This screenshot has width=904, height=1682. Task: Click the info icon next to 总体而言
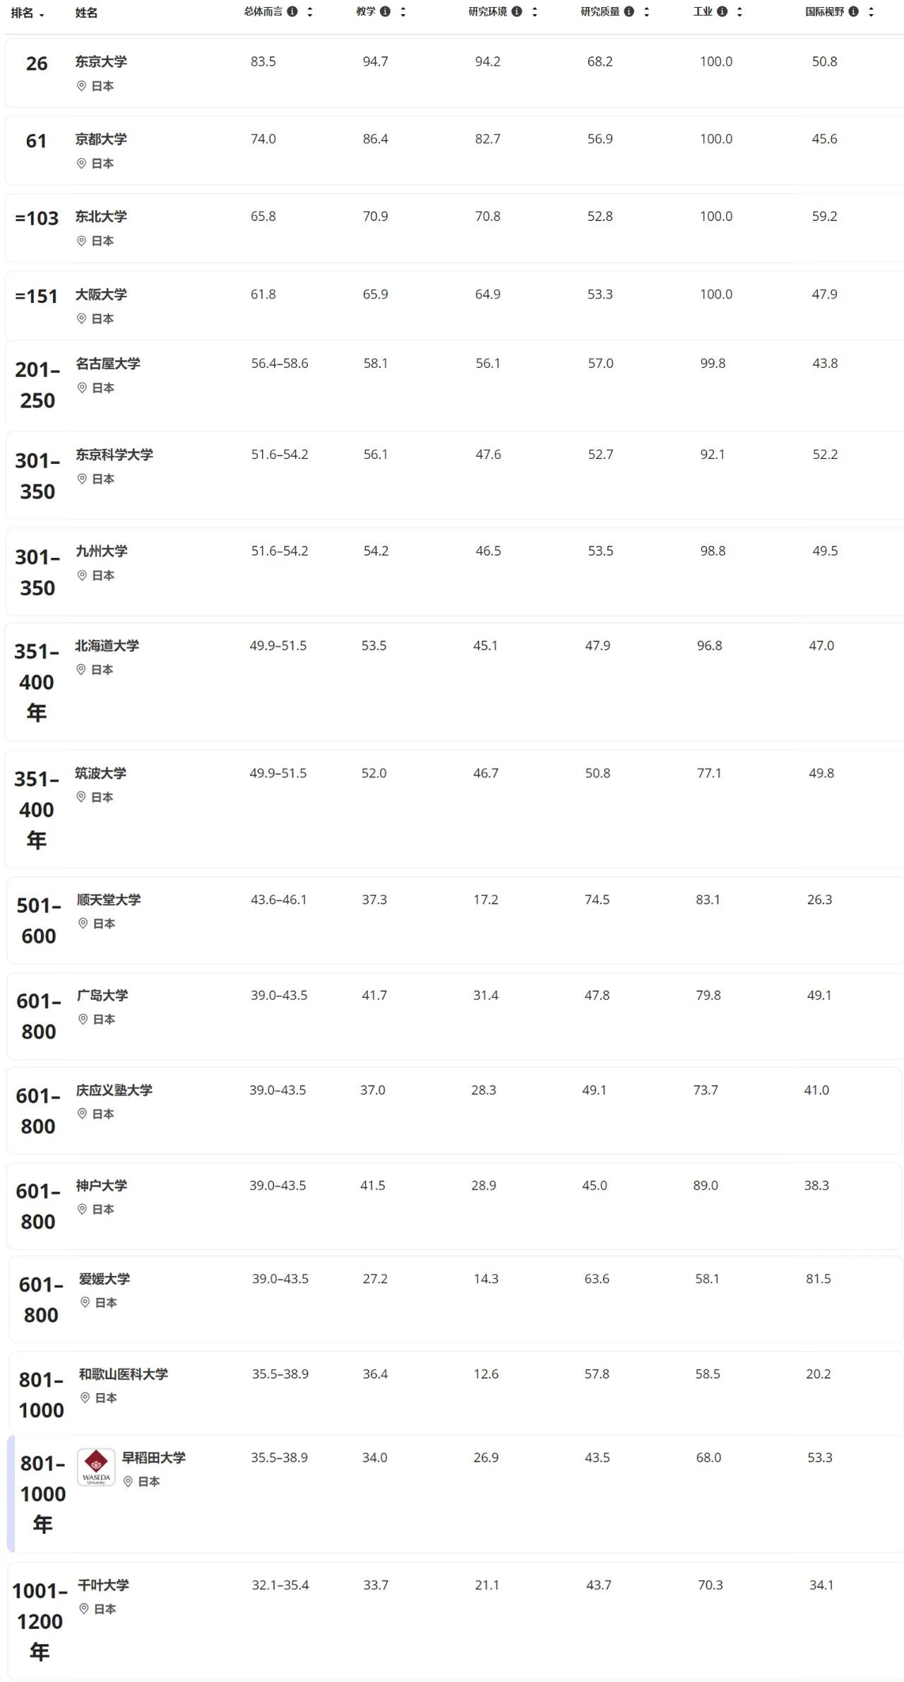pyautogui.click(x=292, y=11)
